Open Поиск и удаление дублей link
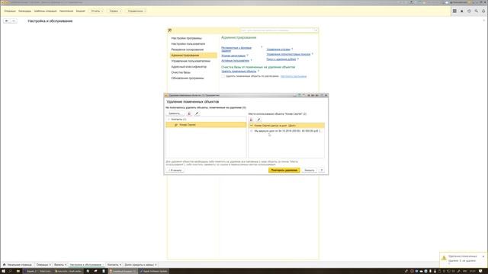Viewport: 488px width, 274px height. [x=281, y=59]
